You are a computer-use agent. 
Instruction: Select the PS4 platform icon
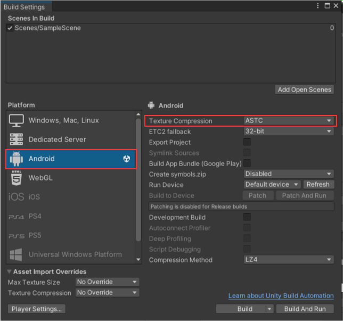pyautogui.click(x=16, y=216)
